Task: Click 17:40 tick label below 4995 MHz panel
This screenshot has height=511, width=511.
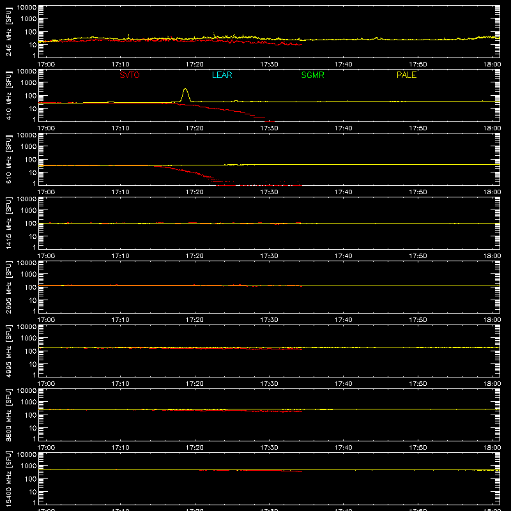Action: 344,384
